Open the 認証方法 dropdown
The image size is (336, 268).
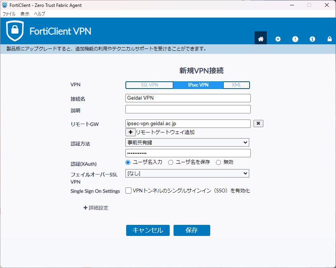(x=187, y=142)
